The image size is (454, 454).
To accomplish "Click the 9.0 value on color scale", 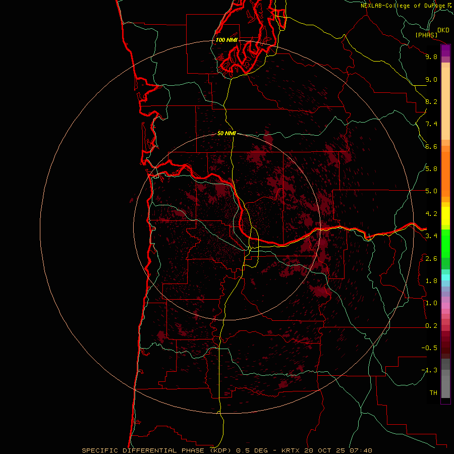I will click(431, 79).
